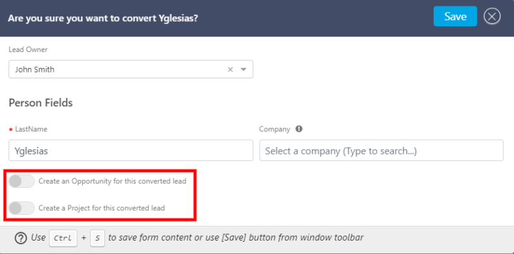The width and height of the screenshot is (514, 254).
Task: Expand the Lead Owner dropdown arrow
Action: click(244, 69)
